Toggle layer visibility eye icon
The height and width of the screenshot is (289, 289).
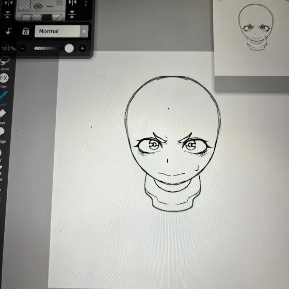coord(38,6)
